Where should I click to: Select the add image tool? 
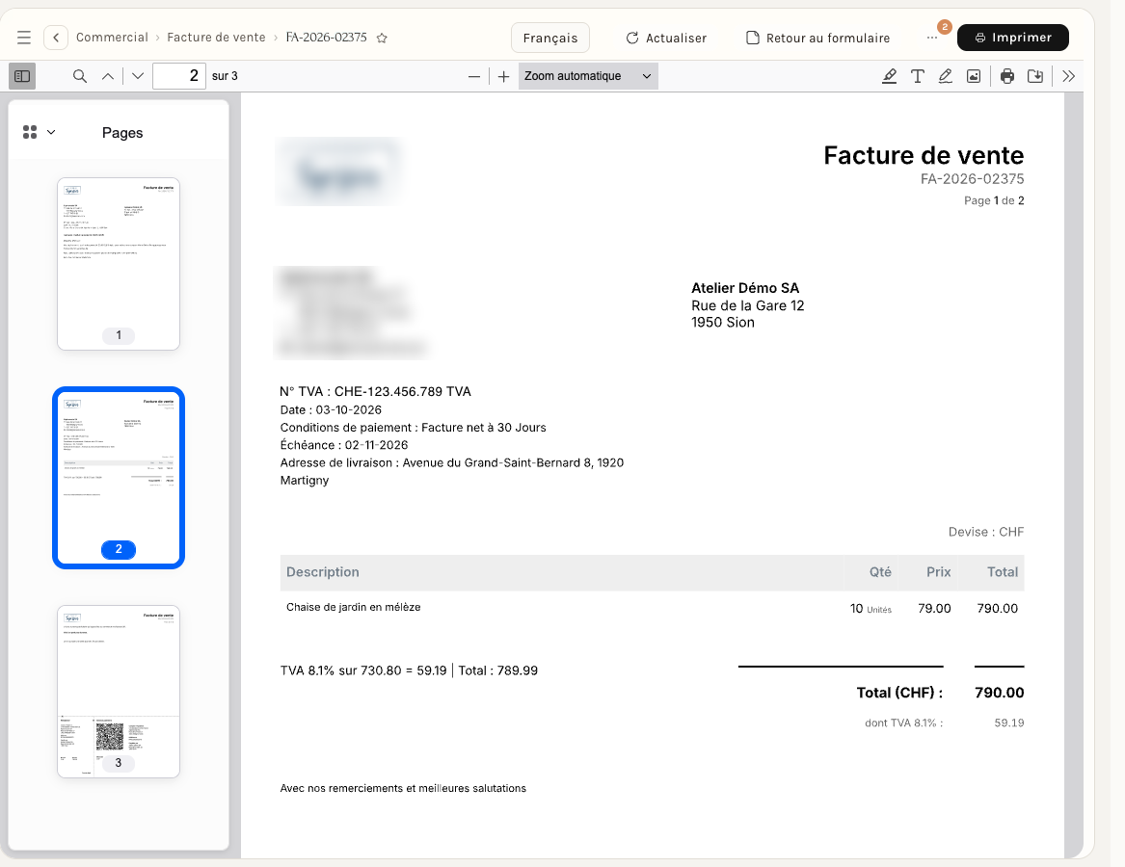pos(974,76)
